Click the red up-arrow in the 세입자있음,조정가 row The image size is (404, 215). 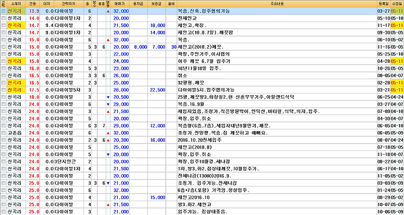tap(108, 111)
